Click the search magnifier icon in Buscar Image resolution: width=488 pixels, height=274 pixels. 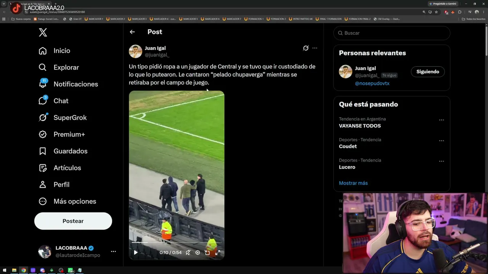tap(340, 33)
